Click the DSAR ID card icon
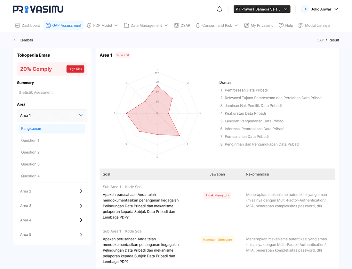The image size is (352, 269). [x=176, y=26]
